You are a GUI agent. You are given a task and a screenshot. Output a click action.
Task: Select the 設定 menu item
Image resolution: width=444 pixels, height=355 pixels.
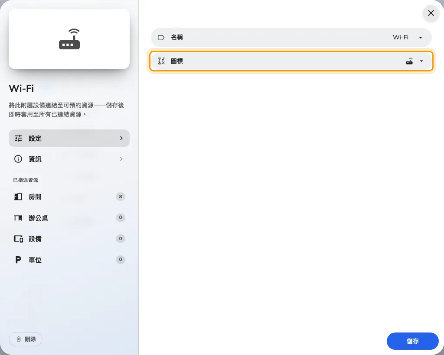point(69,138)
